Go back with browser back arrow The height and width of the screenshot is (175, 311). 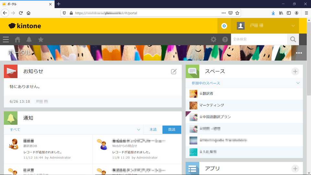click(5, 13)
